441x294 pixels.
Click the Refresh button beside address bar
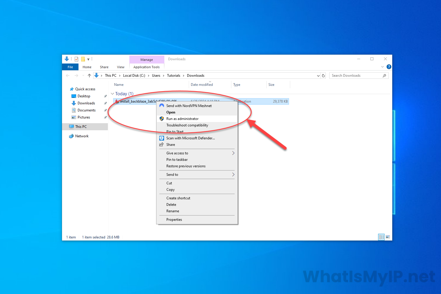323,76
